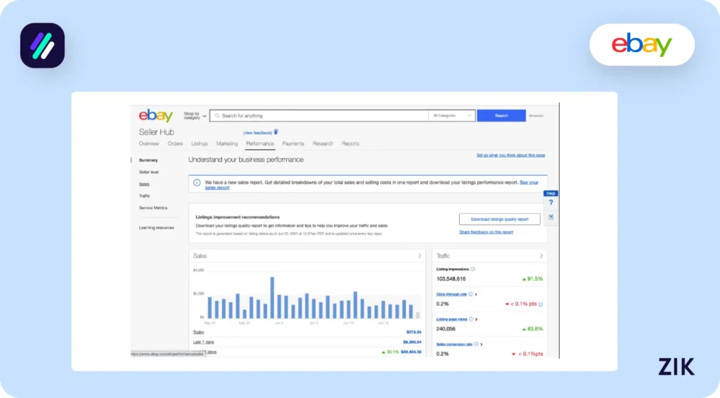The width and height of the screenshot is (720, 398).
Task: Click the eBay logo
Action: pyautogui.click(x=155, y=116)
